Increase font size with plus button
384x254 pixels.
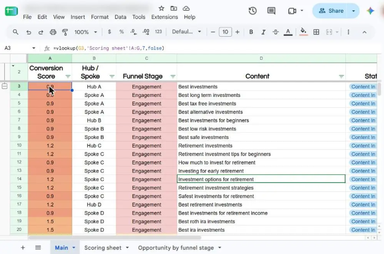pos(237,32)
